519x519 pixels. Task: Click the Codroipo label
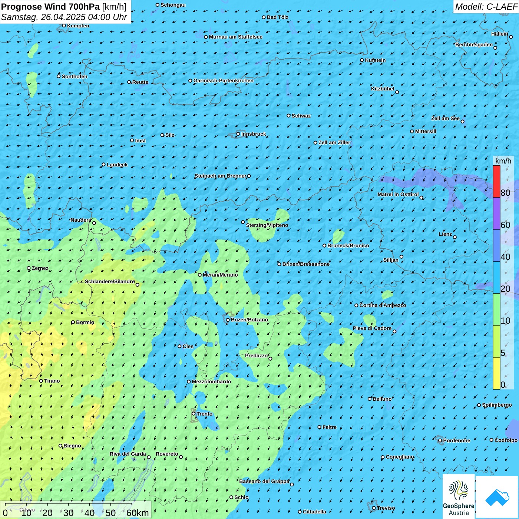point(506,440)
